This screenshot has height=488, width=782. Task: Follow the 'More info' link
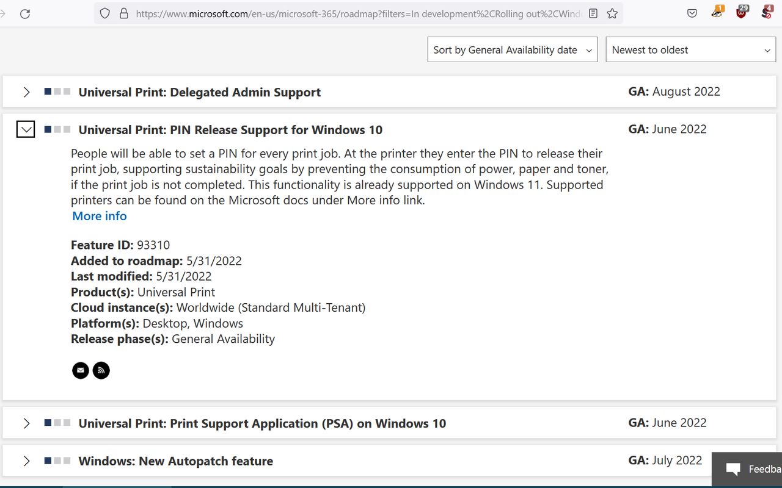(100, 216)
